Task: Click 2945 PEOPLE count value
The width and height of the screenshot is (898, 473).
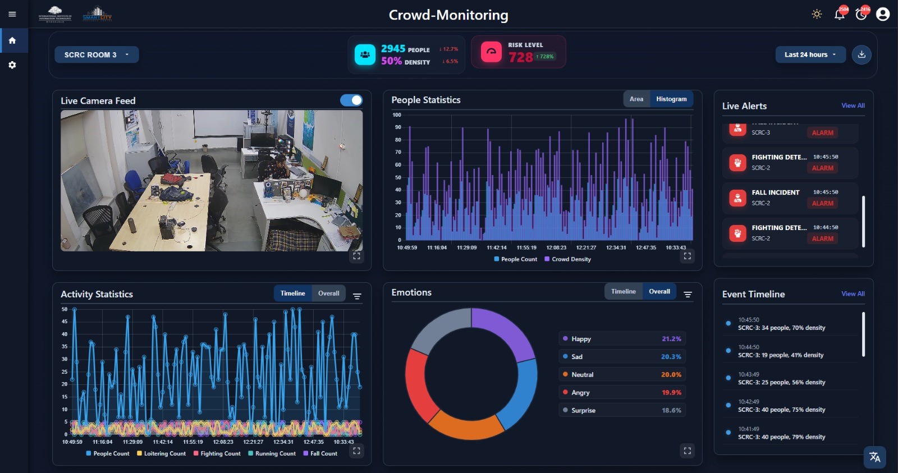Action: tap(405, 49)
